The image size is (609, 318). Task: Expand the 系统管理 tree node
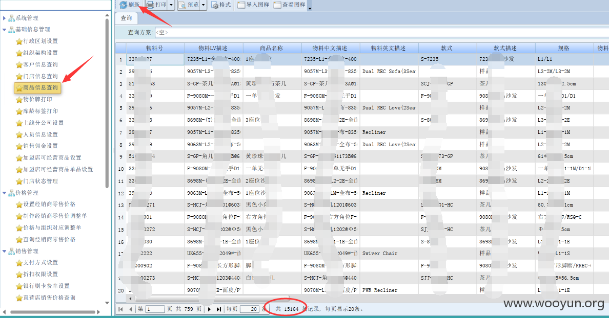click(4, 18)
